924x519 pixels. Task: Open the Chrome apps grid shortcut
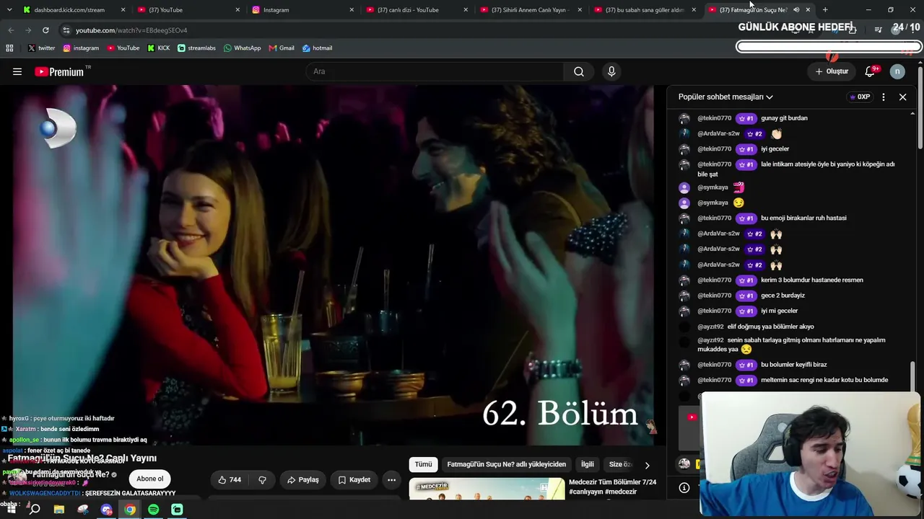point(9,48)
